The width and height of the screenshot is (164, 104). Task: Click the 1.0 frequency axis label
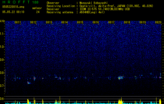click(2, 47)
